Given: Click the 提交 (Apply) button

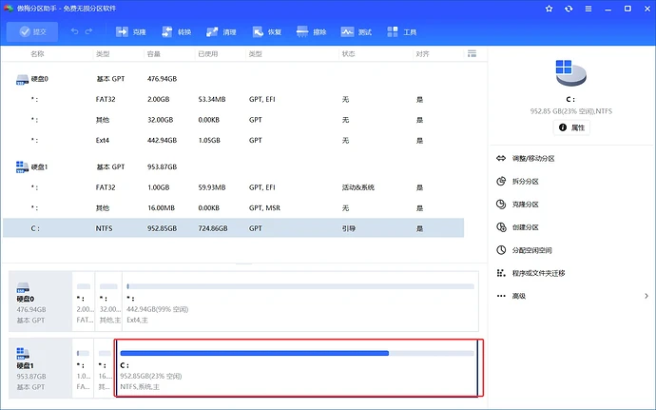Looking at the screenshot, I should tap(31, 31).
